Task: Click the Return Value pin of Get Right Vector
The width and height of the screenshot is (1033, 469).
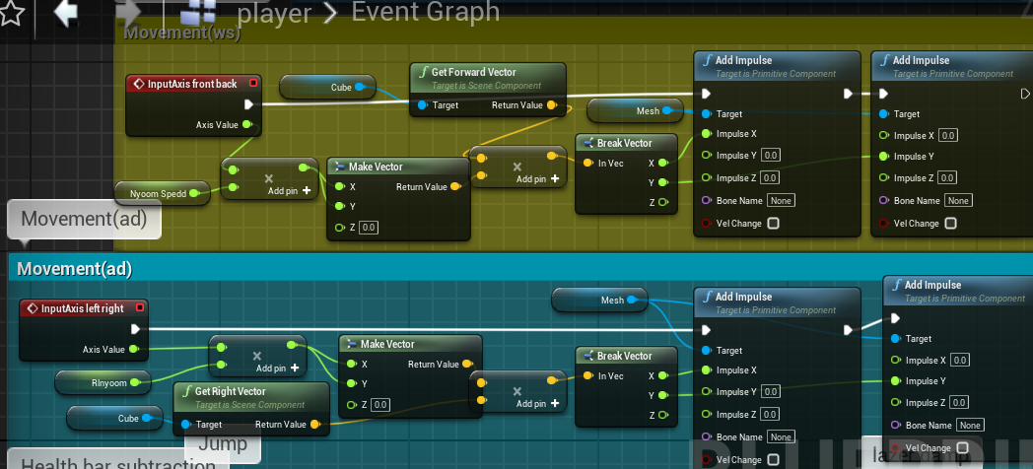Action: (314, 425)
